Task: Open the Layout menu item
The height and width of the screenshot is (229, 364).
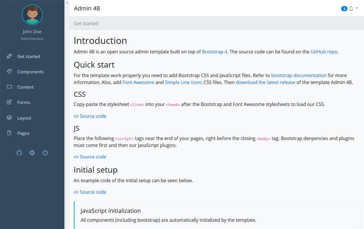Action: click(24, 118)
